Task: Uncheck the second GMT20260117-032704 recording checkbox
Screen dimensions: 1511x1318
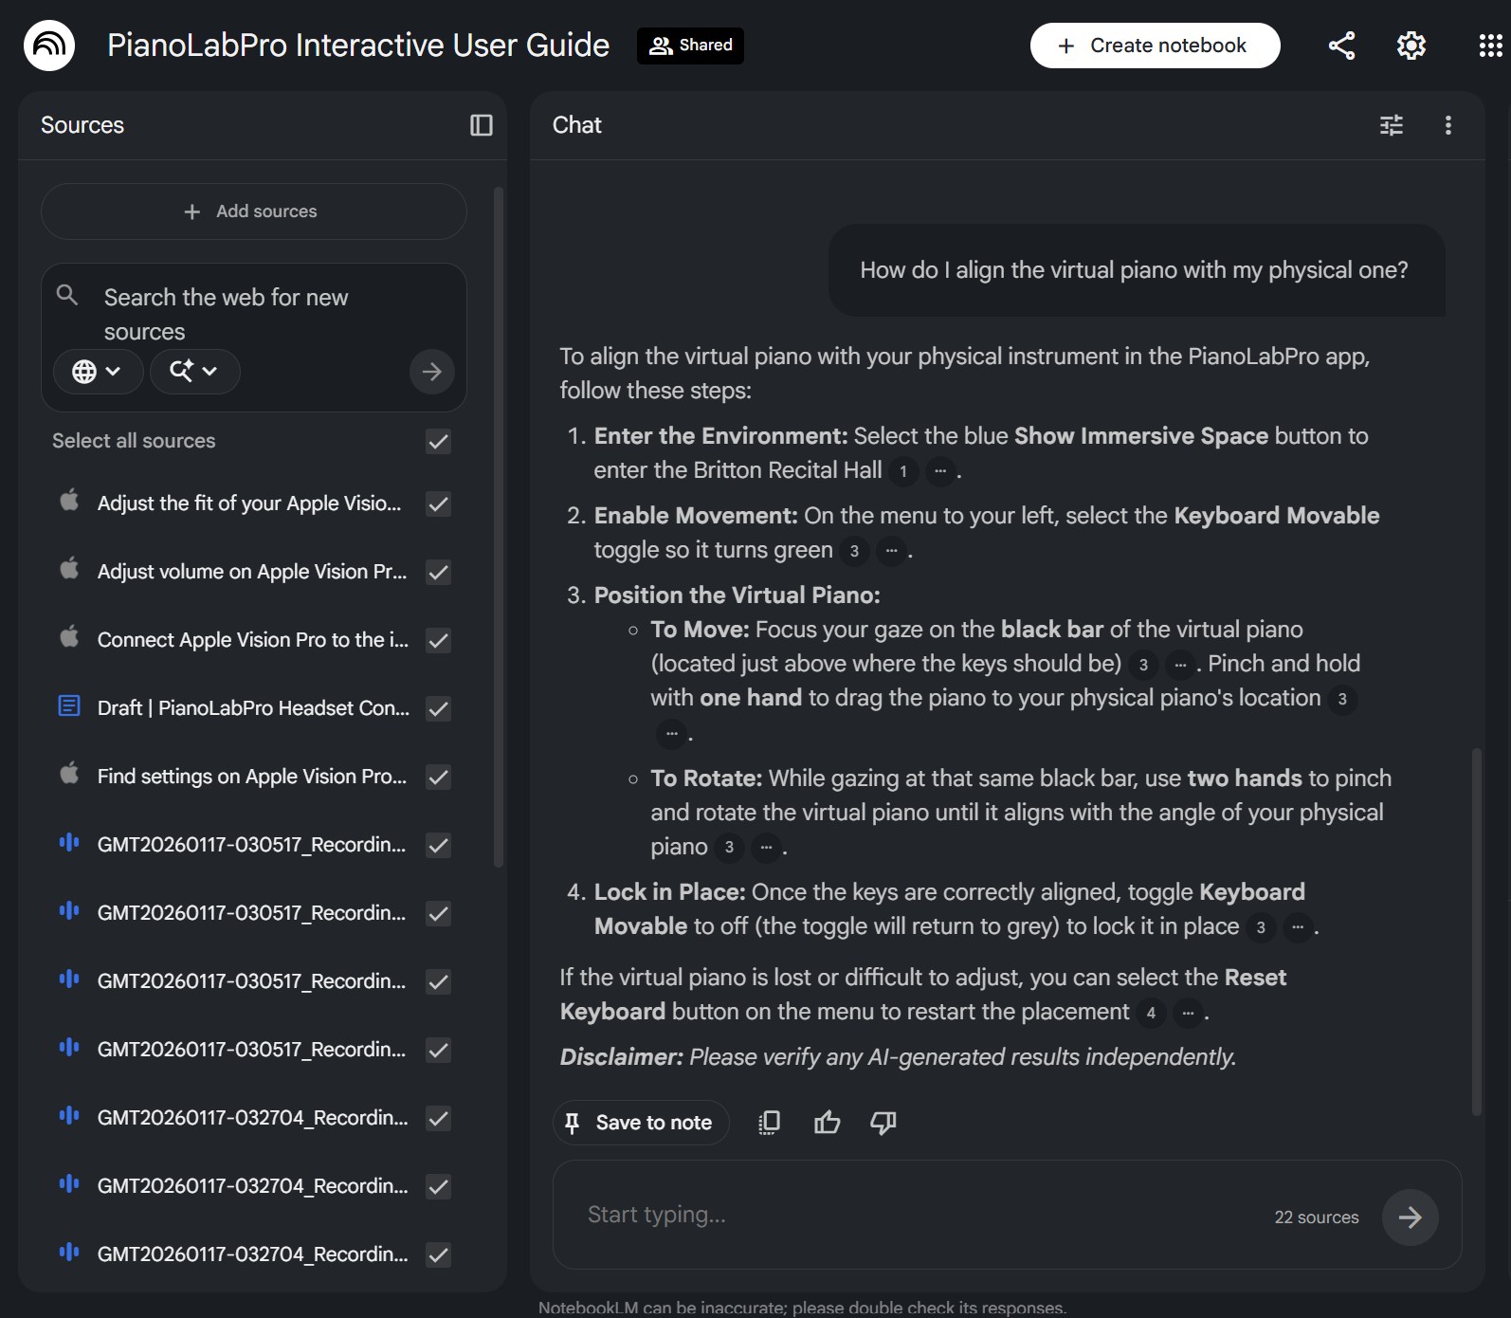Action: [x=438, y=1187]
